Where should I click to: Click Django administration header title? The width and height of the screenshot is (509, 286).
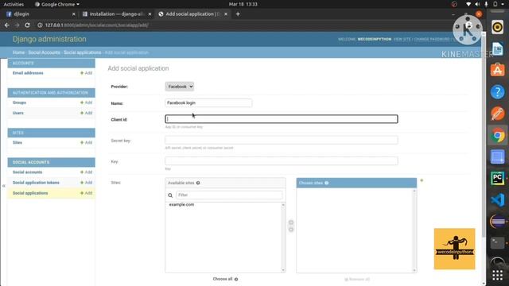(x=49, y=39)
